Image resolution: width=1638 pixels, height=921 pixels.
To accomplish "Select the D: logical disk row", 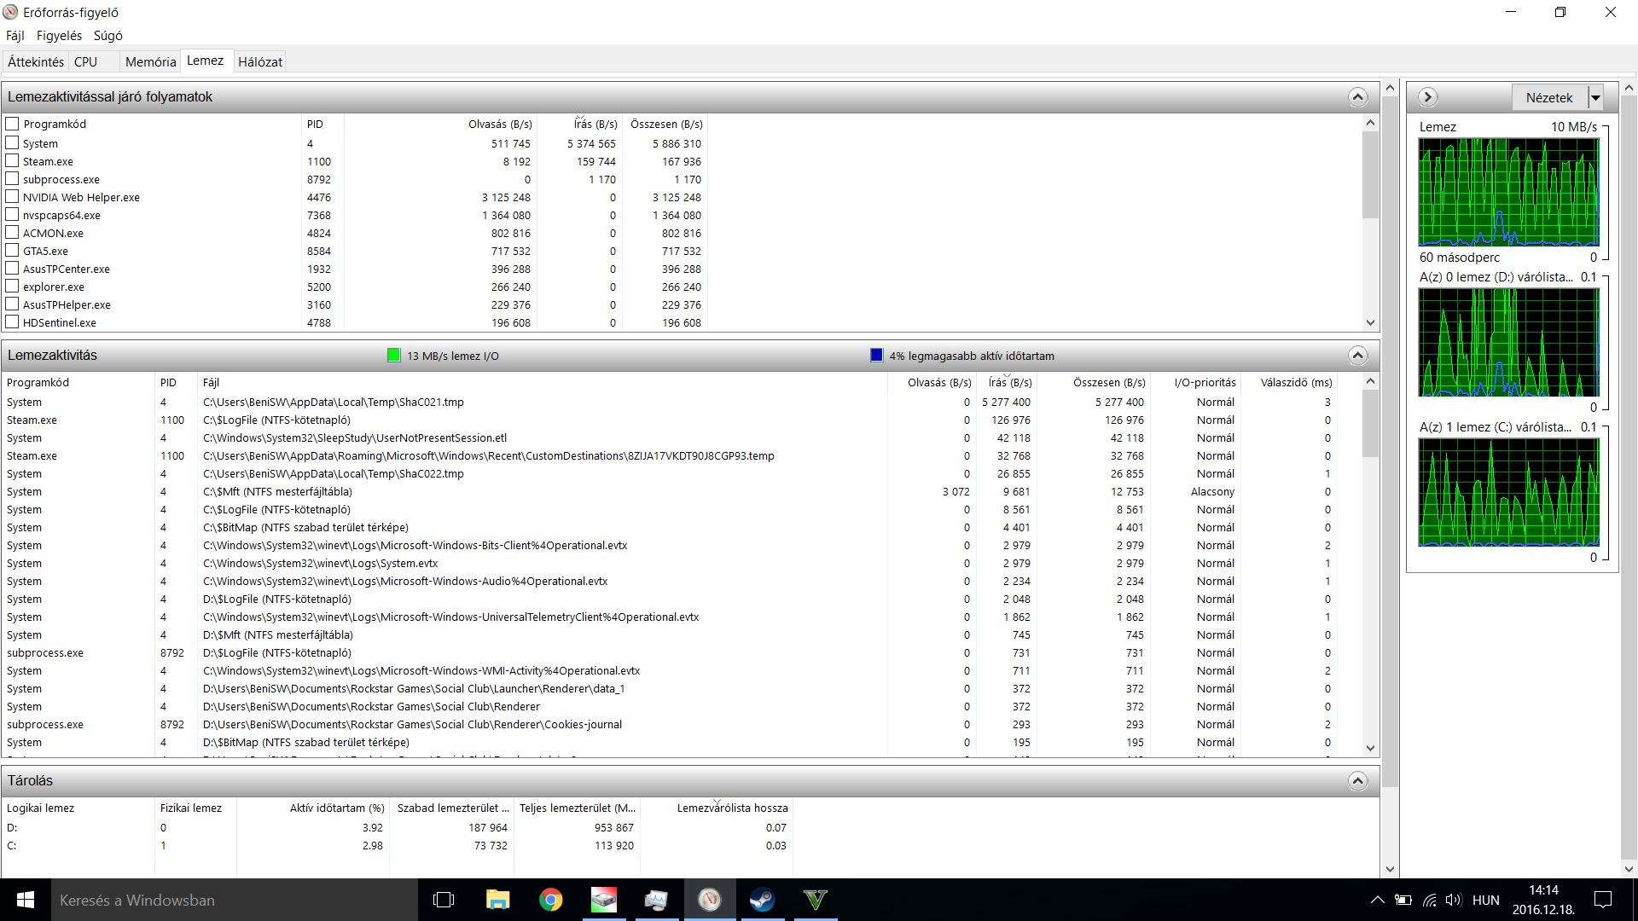I will (x=397, y=827).
